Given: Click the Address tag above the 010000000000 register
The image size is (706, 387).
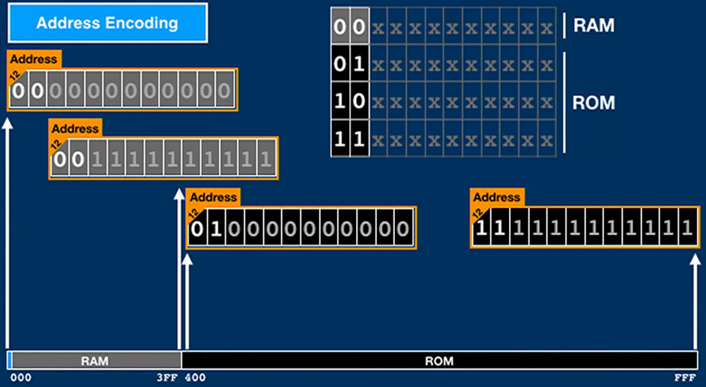Looking at the screenshot, I should tap(213, 197).
